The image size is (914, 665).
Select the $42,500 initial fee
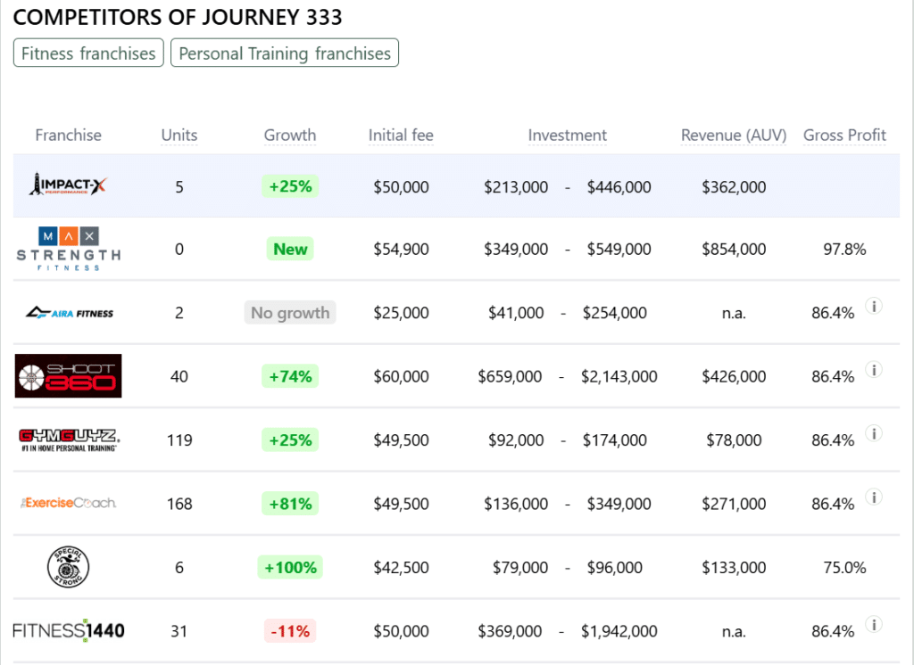401,567
